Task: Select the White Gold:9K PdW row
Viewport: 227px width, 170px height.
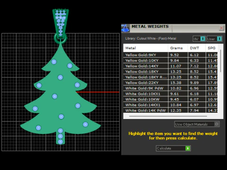Action: click(x=170, y=88)
